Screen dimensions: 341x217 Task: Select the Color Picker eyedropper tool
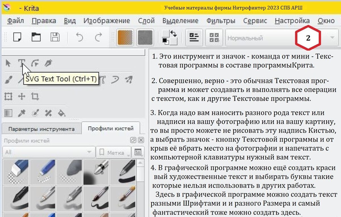coord(22,113)
